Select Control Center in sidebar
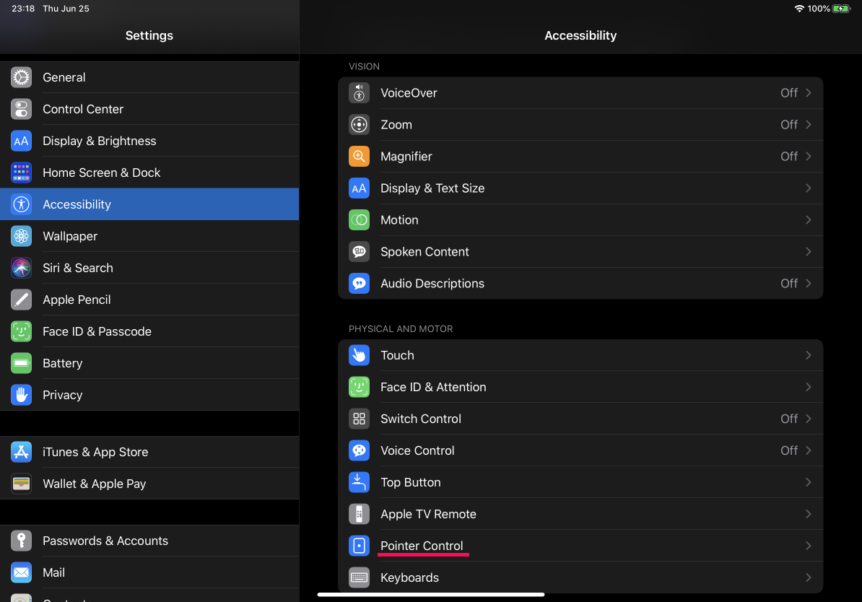The height and width of the screenshot is (602, 862). point(149,110)
